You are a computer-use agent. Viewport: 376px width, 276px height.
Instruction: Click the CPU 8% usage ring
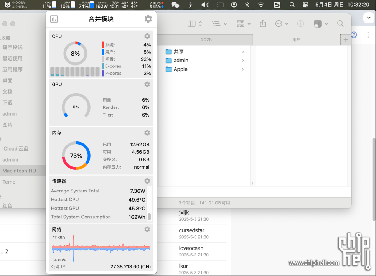[x=75, y=53]
